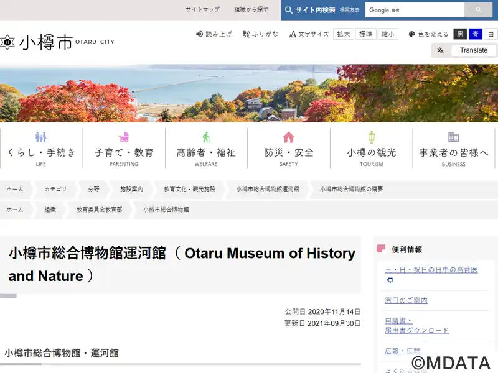The height and width of the screenshot is (373, 498).
Task: Set text size to 縮小
Action: [x=388, y=34]
